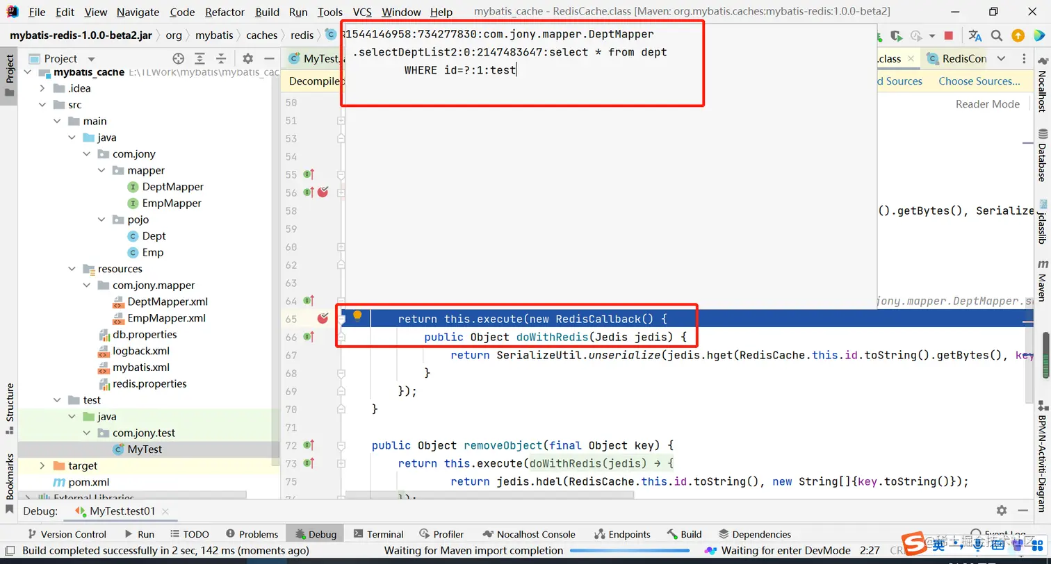Select DeptMapper.xml in the project tree

click(x=168, y=301)
